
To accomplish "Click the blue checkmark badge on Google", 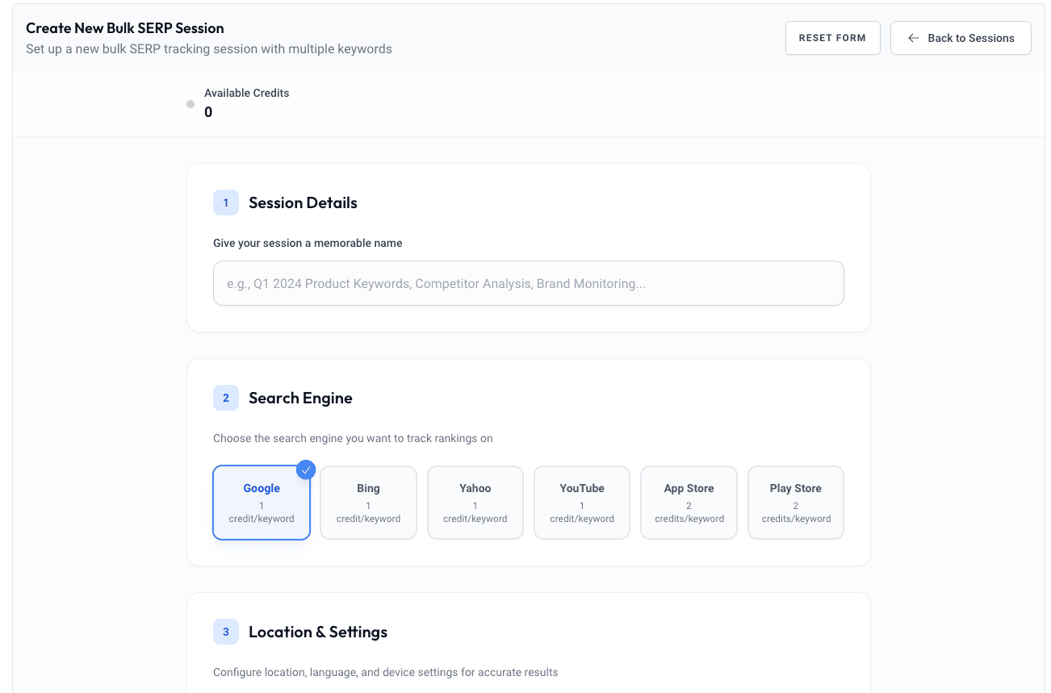I will (x=306, y=470).
